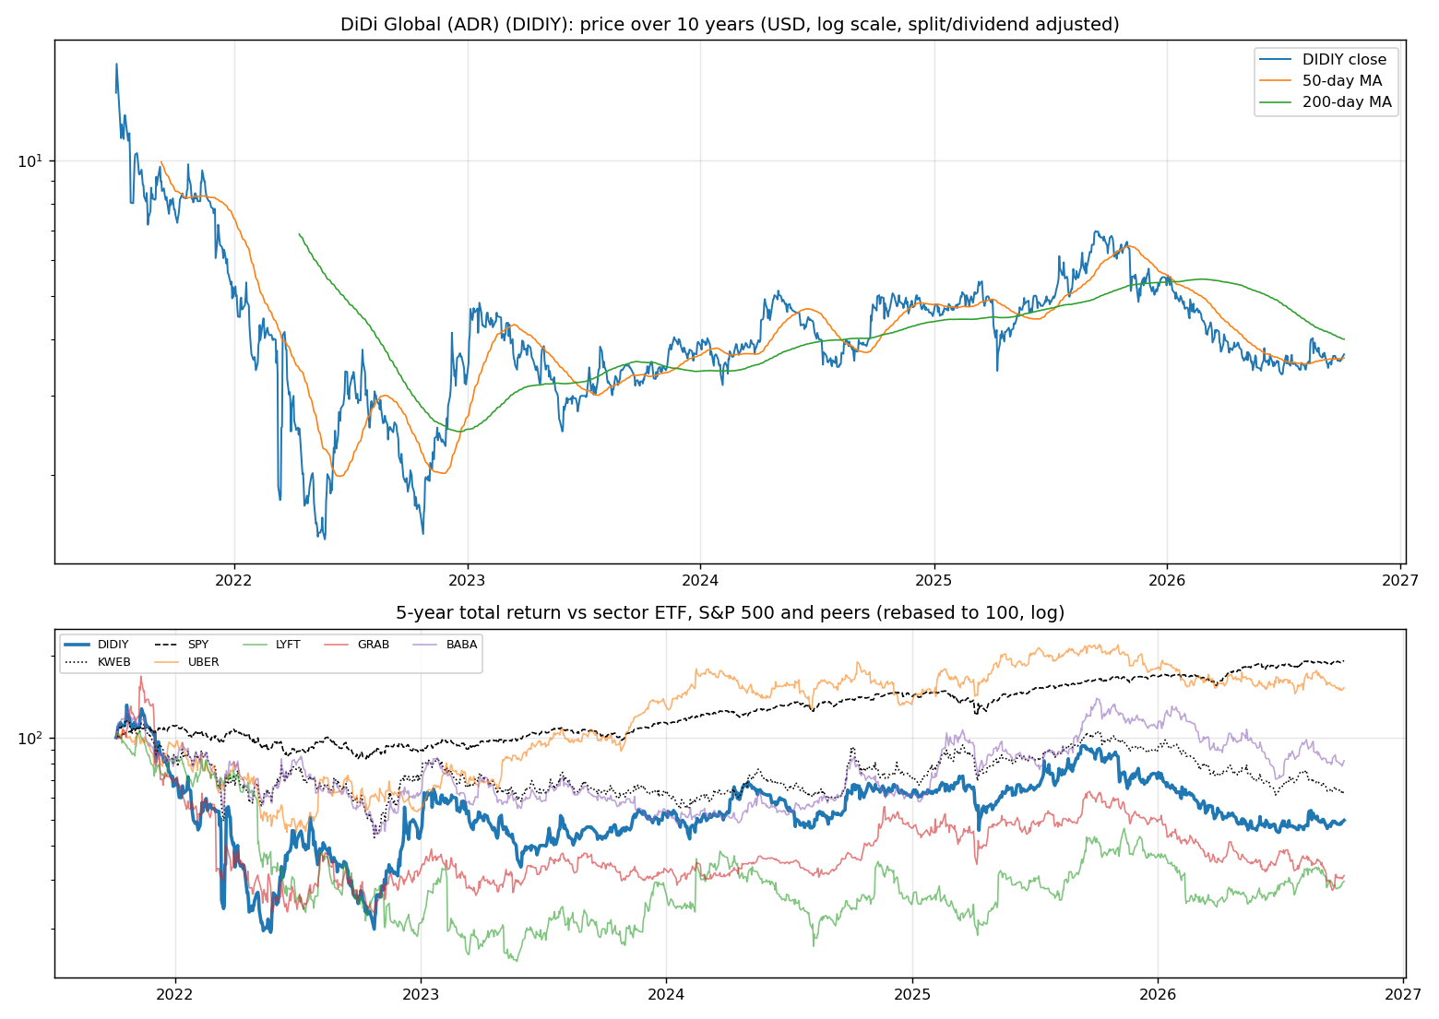Image resolution: width=1439 pixels, height=1019 pixels.
Task: Click the 5-year total return chart title
Action: pyautogui.click(x=730, y=613)
